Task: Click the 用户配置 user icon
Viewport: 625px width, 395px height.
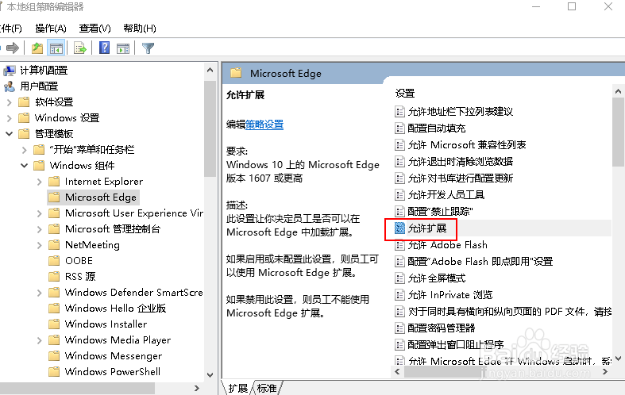Action: pos(10,86)
